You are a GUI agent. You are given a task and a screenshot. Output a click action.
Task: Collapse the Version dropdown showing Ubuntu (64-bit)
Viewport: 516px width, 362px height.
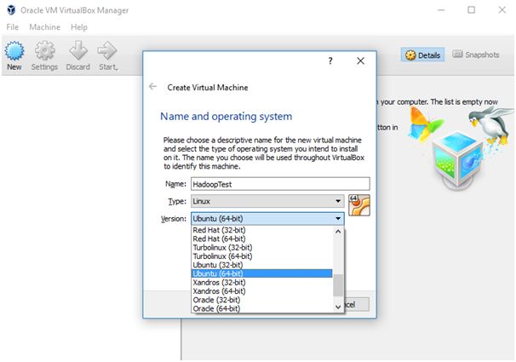(x=267, y=219)
